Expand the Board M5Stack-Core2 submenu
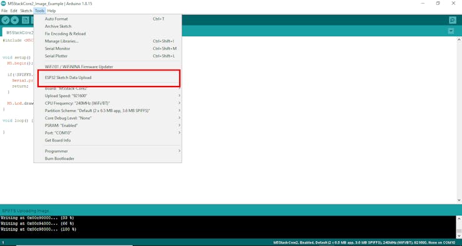Screen dimensions: 462x246 tap(108, 88)
